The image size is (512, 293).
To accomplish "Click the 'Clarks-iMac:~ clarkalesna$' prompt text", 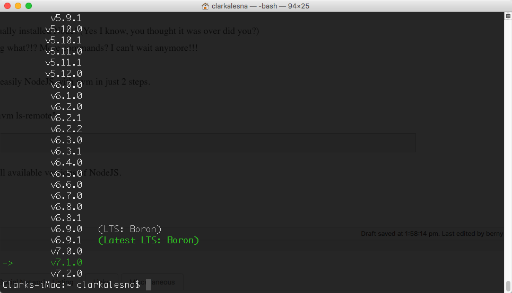I will click(71, 285).
